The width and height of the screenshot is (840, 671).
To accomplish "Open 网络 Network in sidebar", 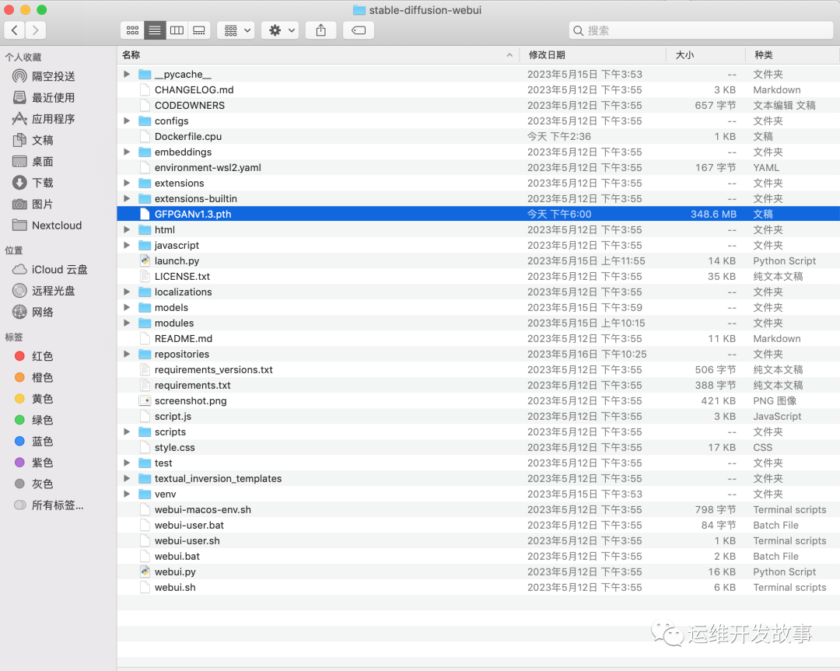I will point(33,313).
